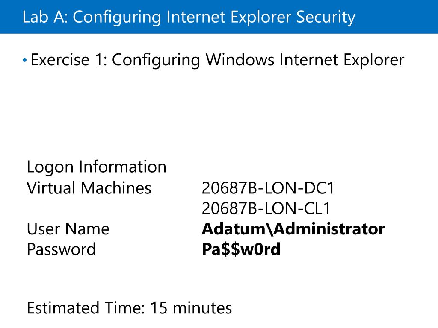This screenshot has width=438, height=328.
Task: Select Exercise 1: Configuring Windows Internet Explorer
Action: click(x=218, y=60)
